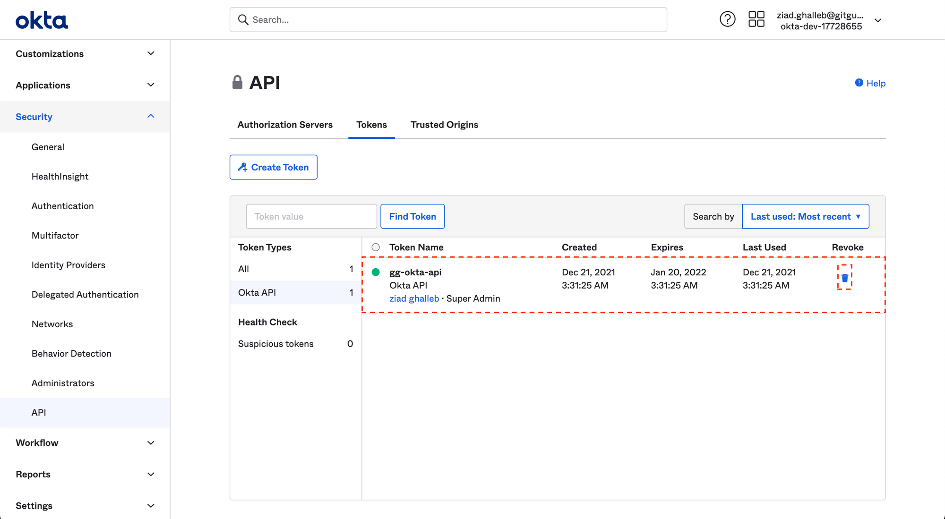
Task: Click the apps grid icon in the header
Action: point(756,19)
